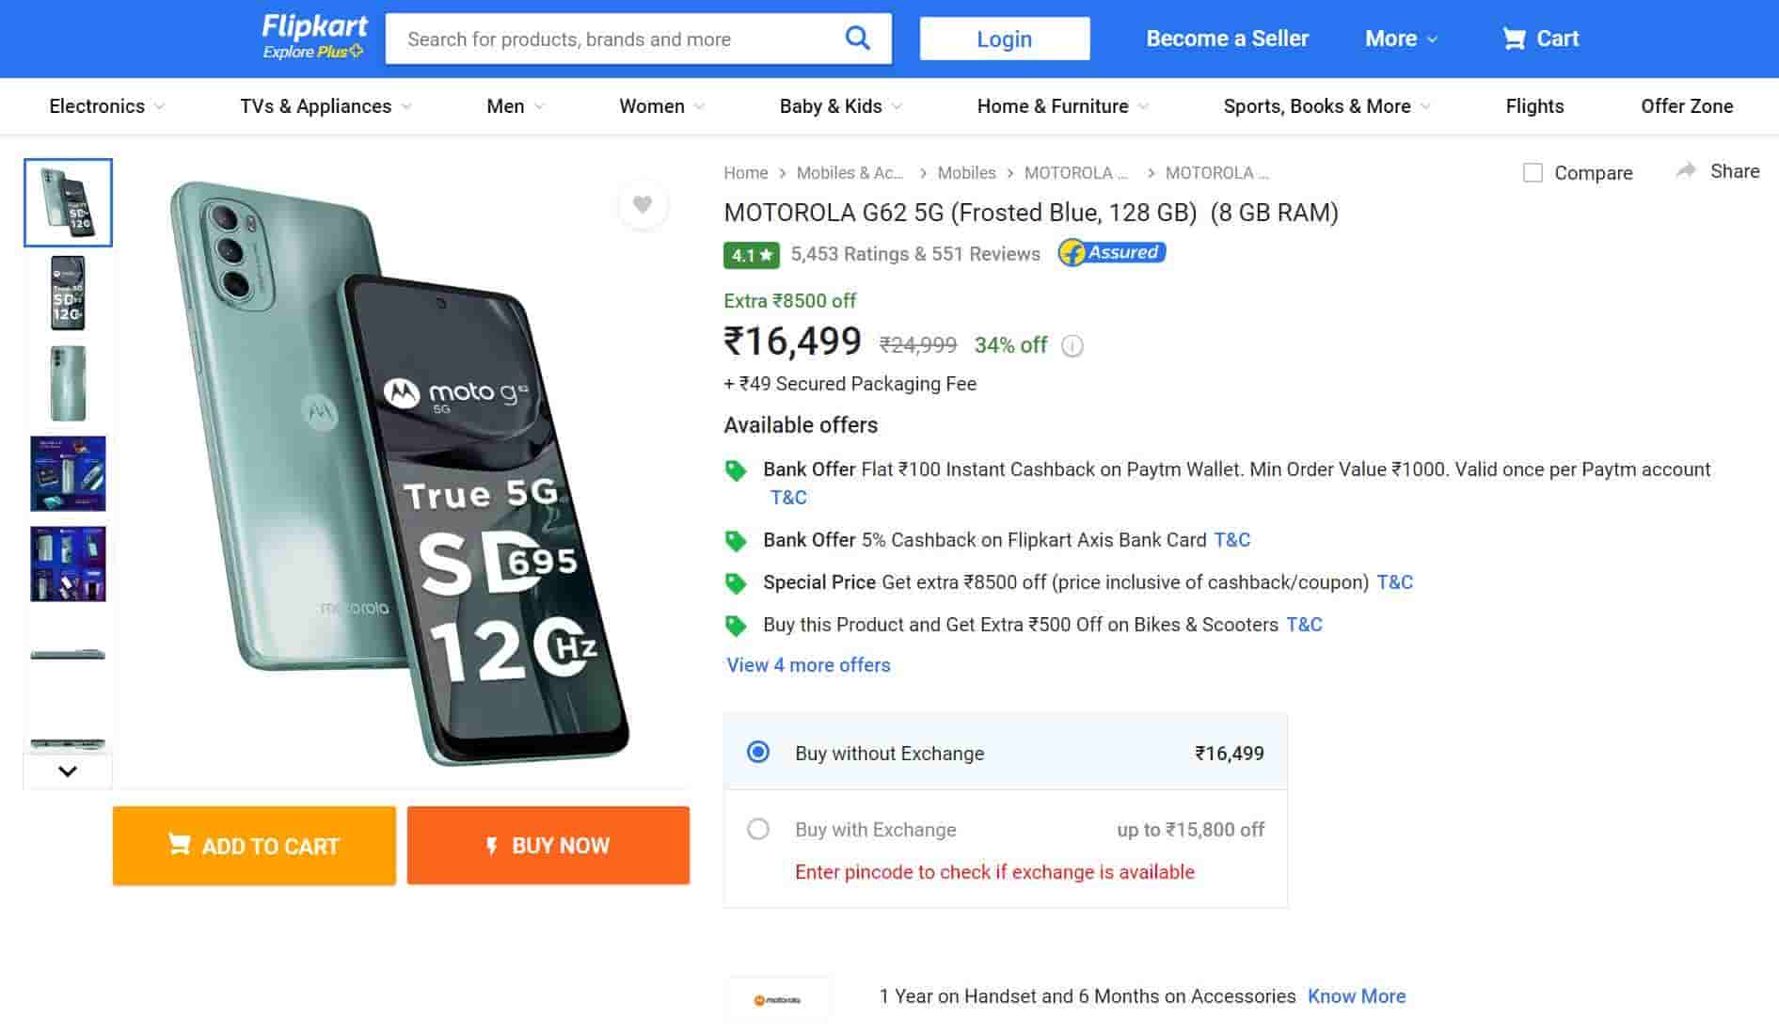Open the Flights menu
The height and width of the screenshot is (1034, 1779).
point(1533,106)
